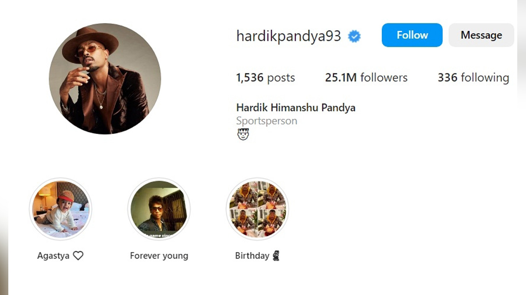
Task: Click the word followers next to 25.1M
Action: (384, 78)
